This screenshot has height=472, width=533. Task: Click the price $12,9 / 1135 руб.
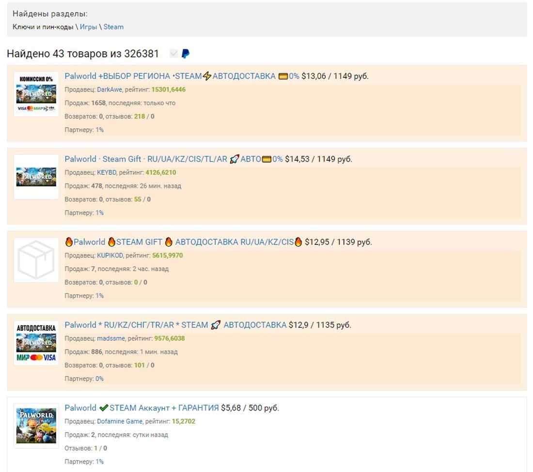(320, 325)
